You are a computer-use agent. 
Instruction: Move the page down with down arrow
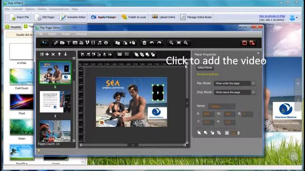pos(66,54)
